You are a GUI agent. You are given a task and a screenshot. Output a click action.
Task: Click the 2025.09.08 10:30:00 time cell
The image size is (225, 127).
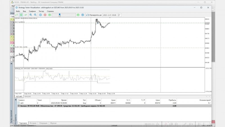click(x=59, y=103)
